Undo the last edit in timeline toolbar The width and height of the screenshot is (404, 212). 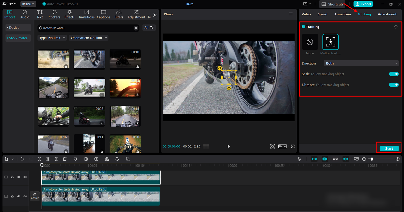[22, 159]
